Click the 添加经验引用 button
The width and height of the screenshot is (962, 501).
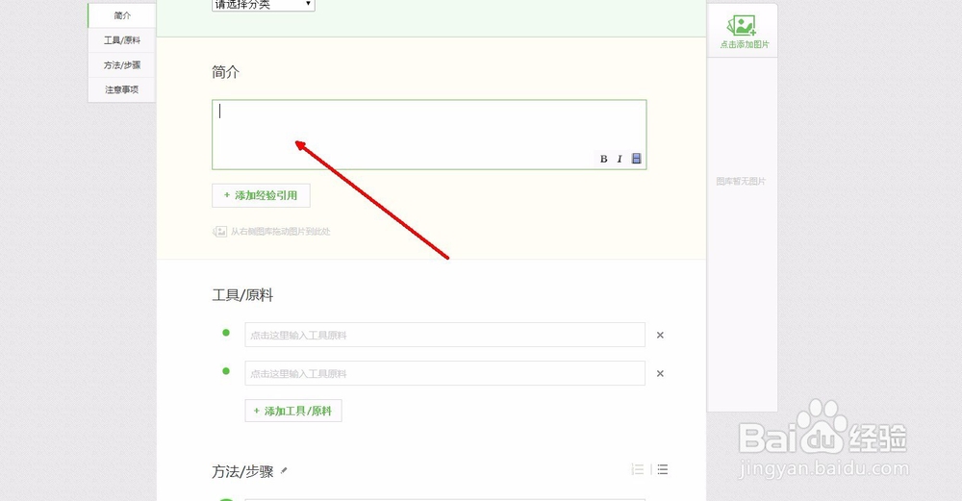pyautogui.click(x=261, y=195)
